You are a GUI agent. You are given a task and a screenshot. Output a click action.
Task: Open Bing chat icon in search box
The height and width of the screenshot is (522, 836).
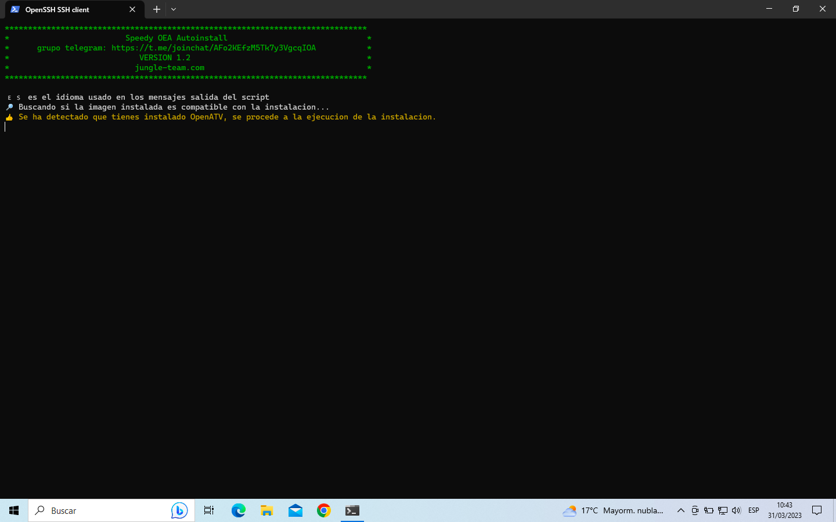pyautogui.click(x=179, y=510)
